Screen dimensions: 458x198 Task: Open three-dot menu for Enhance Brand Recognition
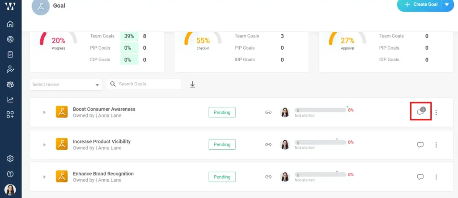(436, 177)
